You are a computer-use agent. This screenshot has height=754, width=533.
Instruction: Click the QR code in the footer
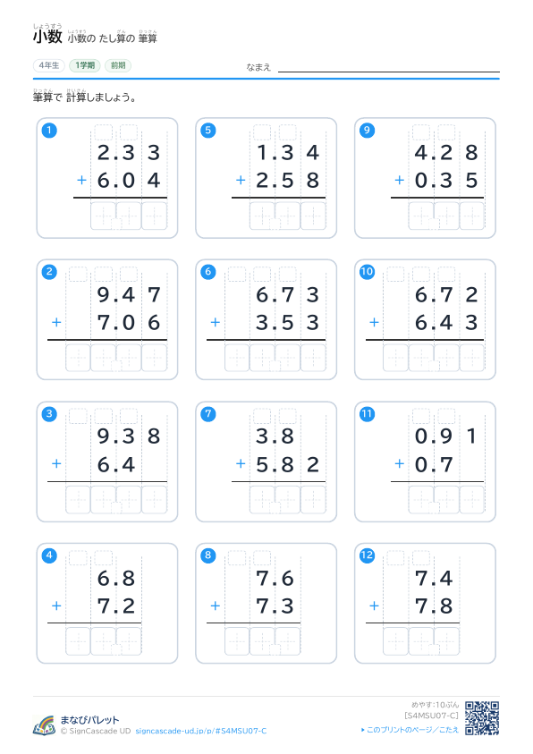pyautogui.click(x=482, y=718)
